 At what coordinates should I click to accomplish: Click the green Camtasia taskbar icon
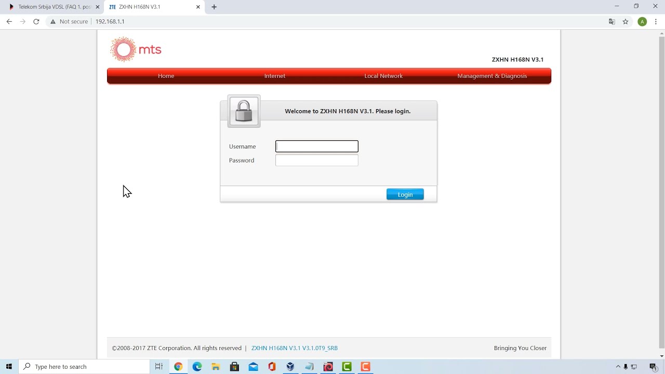click(x=347, y=367)
